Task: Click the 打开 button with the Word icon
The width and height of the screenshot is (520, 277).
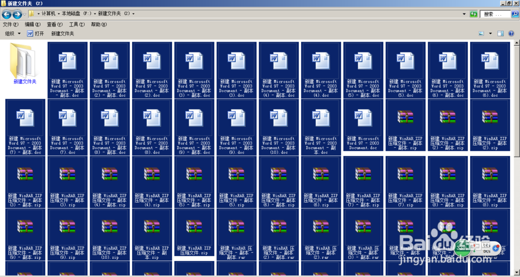Action: coord(35,33)
